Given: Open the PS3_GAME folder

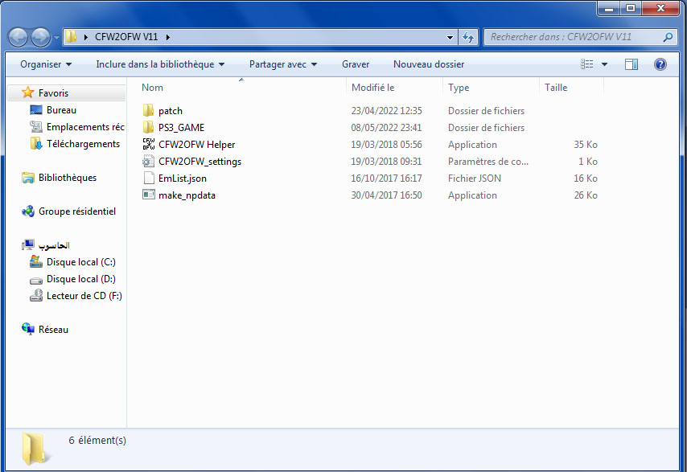Looking at the screenshot, I should (x=181, y=128).
